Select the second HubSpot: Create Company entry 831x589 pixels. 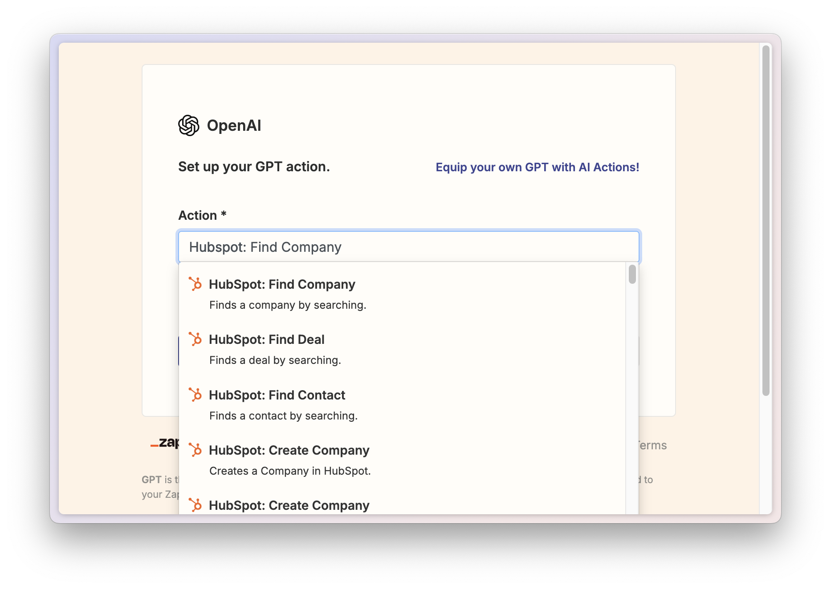289,505
